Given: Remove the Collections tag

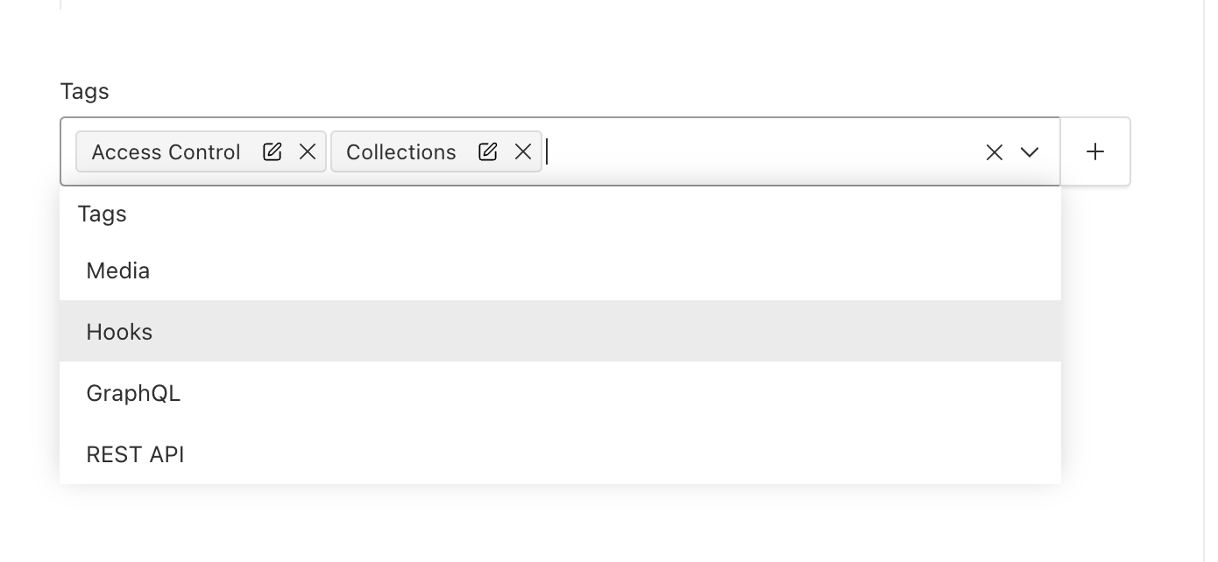Looking at the screenshot, I should pyautogui.click(x=523, y=152).
